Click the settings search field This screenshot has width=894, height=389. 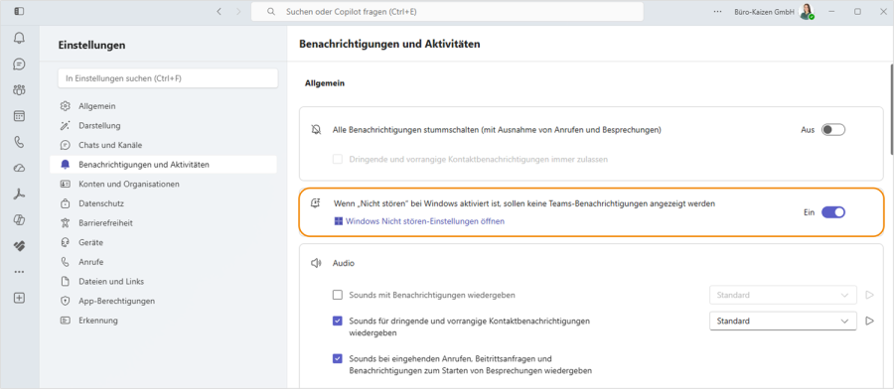tap(168, 78)
